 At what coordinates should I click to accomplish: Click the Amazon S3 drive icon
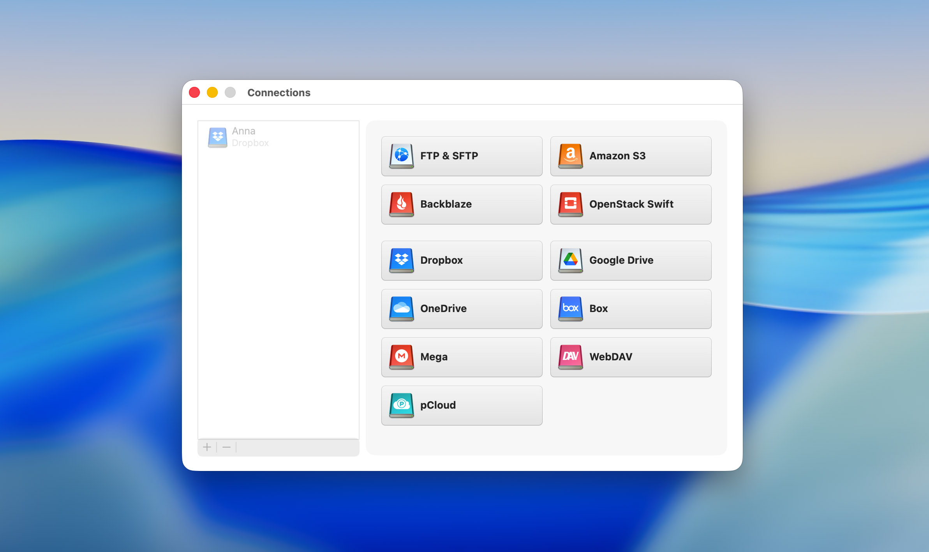coord(570,156)
